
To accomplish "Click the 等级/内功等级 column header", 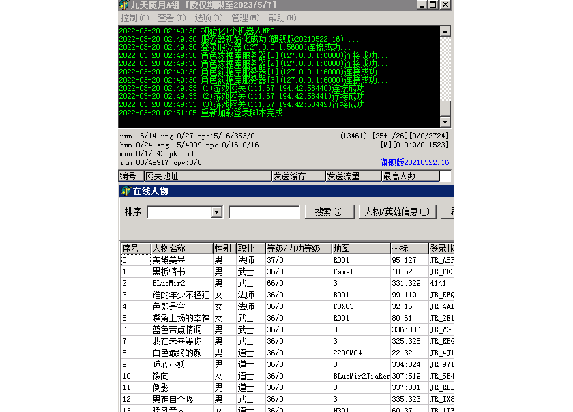I will click(297, 248).
